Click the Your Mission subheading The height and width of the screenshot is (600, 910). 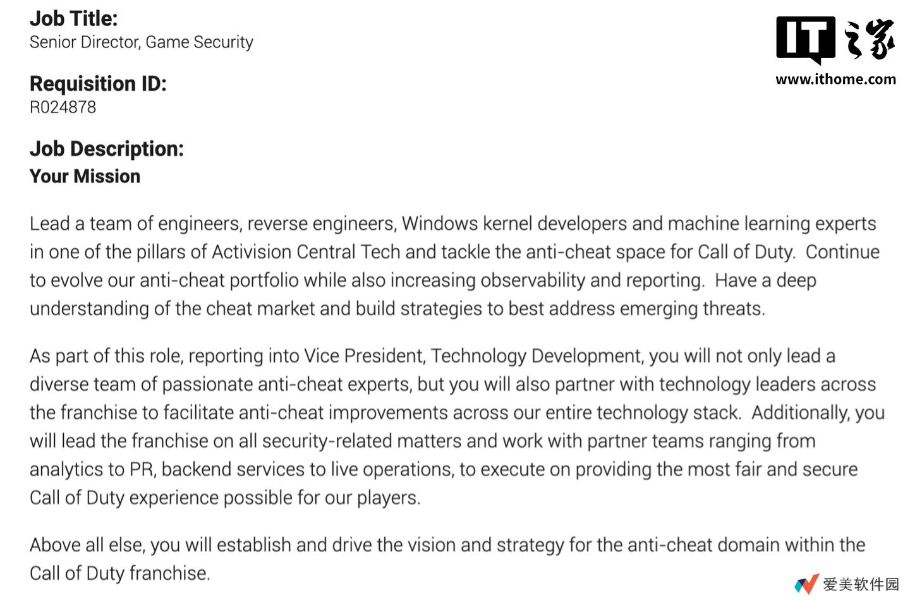(85, 176)
